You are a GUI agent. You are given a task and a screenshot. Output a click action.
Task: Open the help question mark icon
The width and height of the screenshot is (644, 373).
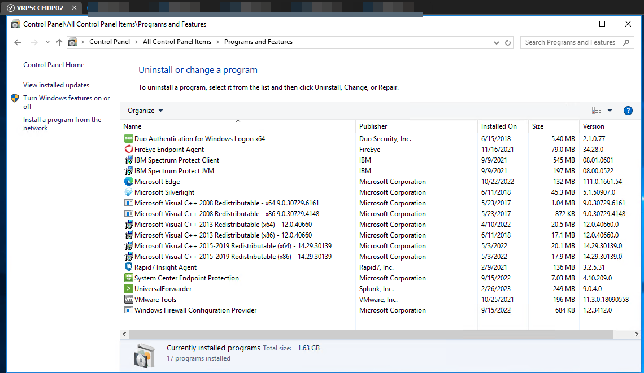click(x=628, y=111)
